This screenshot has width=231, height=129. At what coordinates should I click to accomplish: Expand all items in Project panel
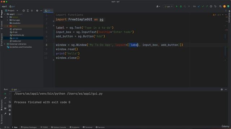point(28,11)
